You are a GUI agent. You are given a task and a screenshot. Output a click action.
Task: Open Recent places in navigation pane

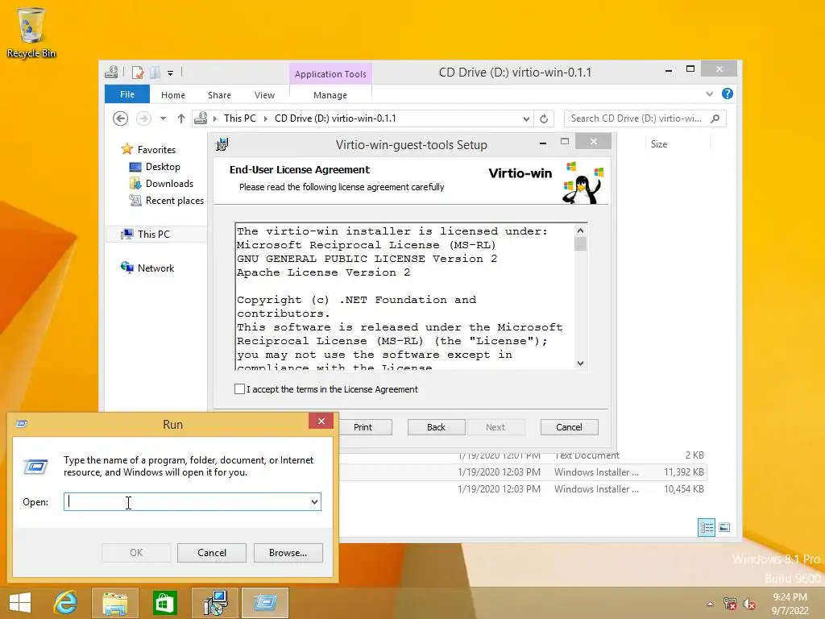click(174, 201)
